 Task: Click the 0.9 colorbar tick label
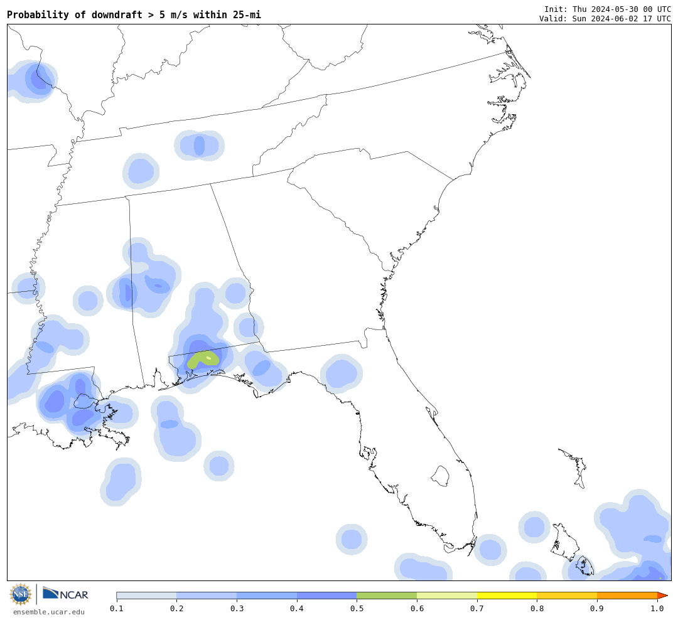pos(597,609)
